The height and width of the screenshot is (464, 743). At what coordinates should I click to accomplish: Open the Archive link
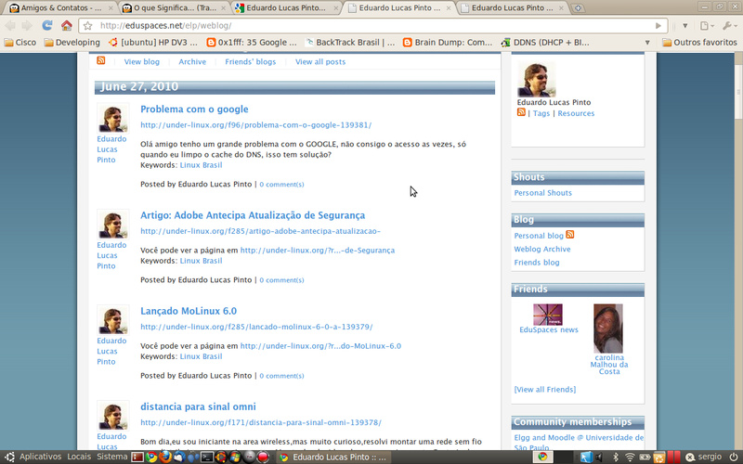pos(192,61)
